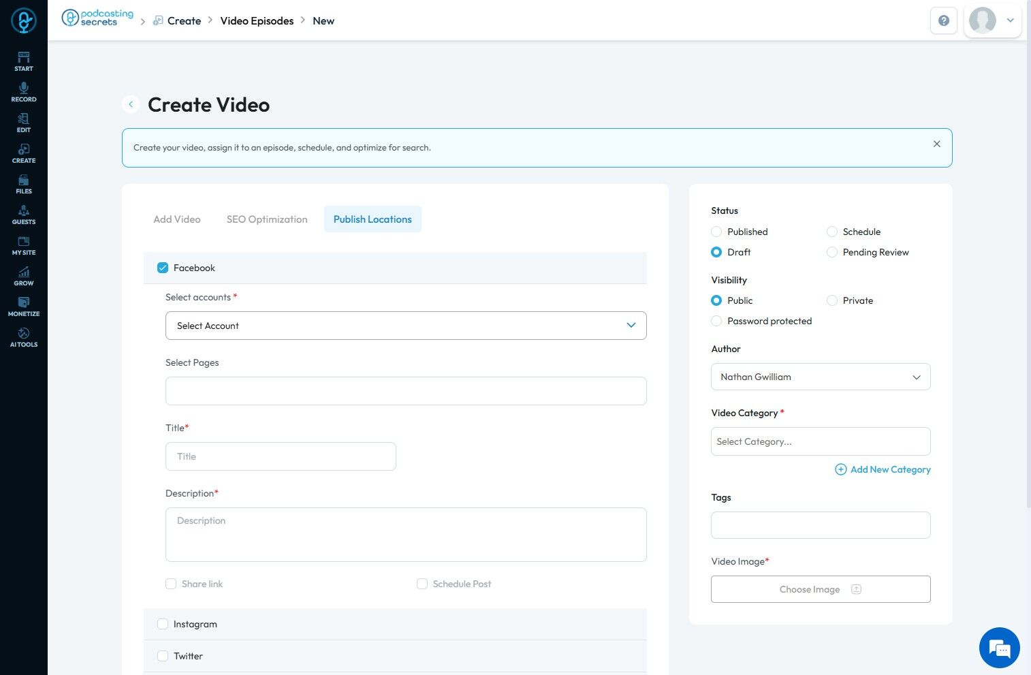
Task: Go to Guests in the sidebar
Action: point(24,215)
